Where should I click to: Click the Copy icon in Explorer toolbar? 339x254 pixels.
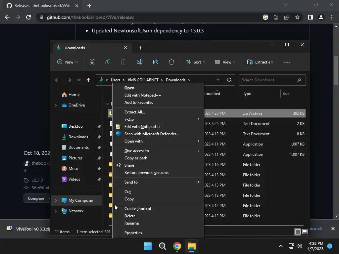pos(108,62)
